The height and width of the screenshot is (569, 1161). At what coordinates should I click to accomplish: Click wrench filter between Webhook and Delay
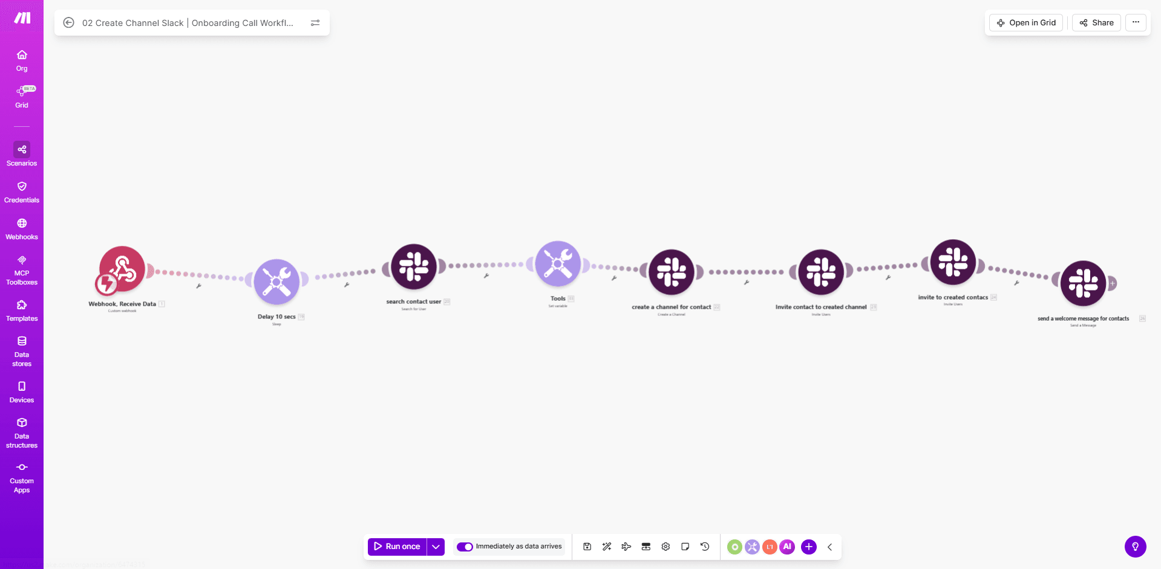pos(198,286)
